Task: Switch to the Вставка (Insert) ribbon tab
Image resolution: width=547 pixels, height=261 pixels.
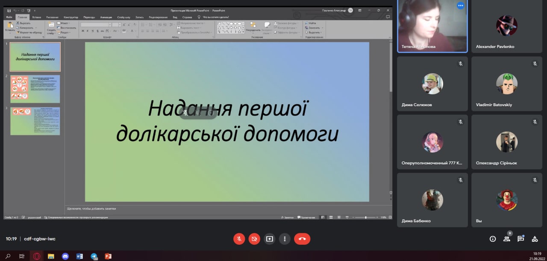Action: point(36,17)
